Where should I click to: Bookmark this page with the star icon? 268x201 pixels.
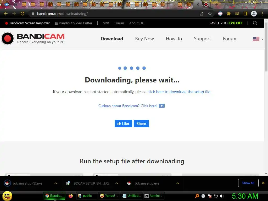[x=210, y=14]
